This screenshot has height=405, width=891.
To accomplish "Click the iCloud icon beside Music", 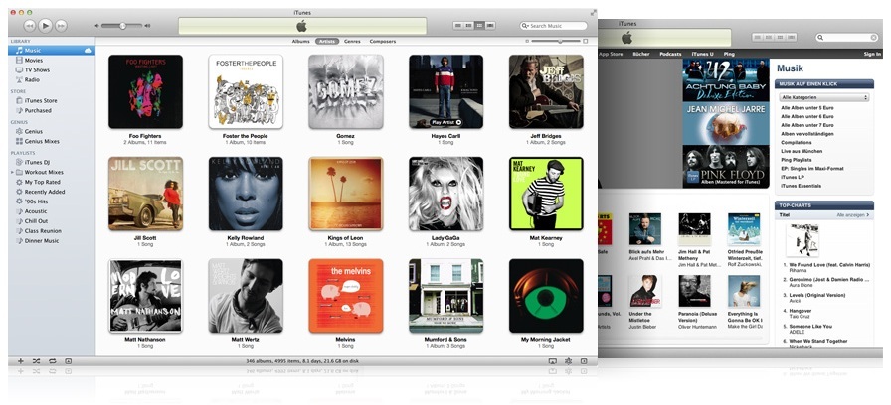I will pyautogui.click(x=89, y=51).
